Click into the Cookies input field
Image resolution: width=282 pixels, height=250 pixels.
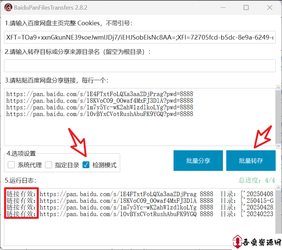click(x=140, y=37)
